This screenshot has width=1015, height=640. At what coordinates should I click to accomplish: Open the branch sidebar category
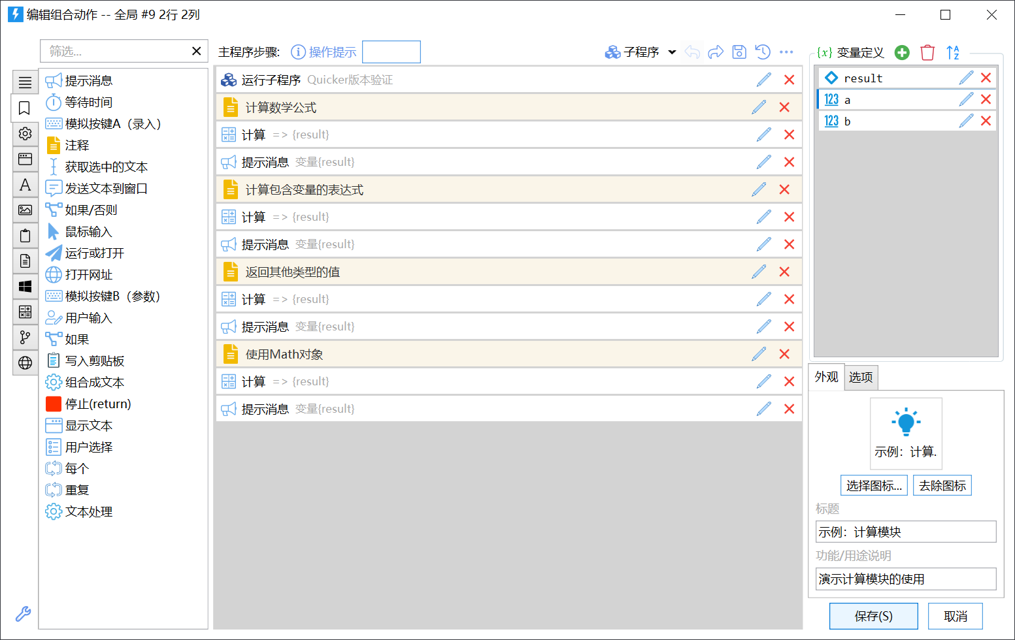pyautogui.click(x=25, y=337)
